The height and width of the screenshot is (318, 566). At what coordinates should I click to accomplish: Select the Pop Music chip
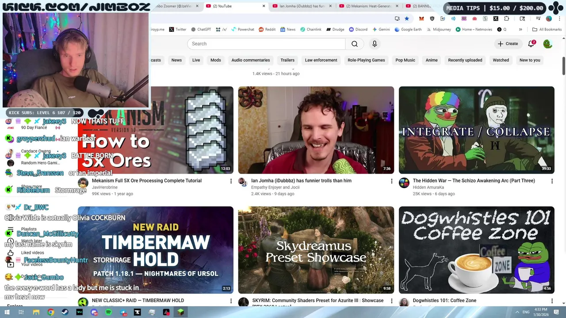405,60
